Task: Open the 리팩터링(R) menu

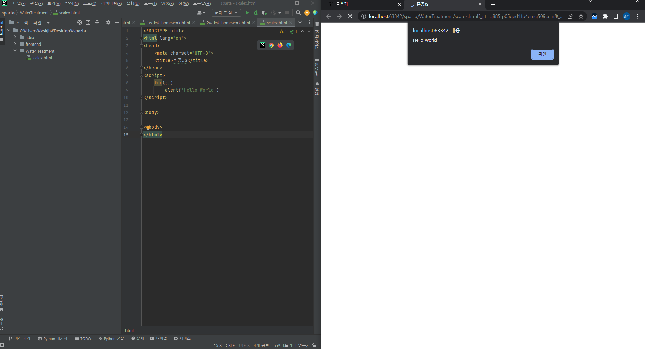Action: click(111, 3)
